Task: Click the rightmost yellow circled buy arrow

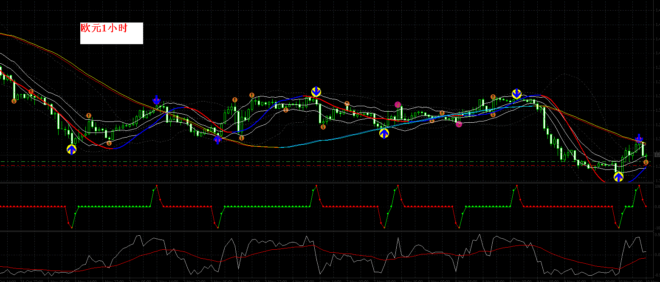Action: (x=619, y=177)
